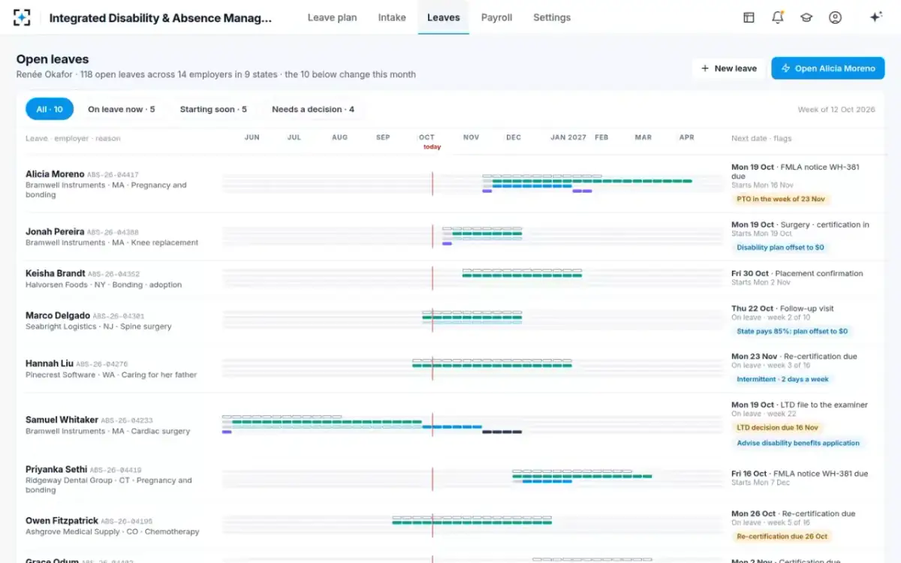This screenshot has height=563, width=901.
Task: Filter by "On leave now · 5"
Action: click(x=121, y=109)
